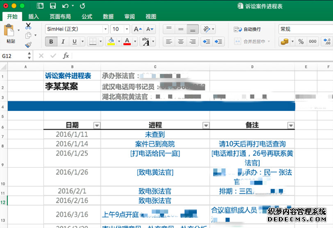Toggle Bold formatting
The height and width of the screenshot is (228, 333).
pos(51,42)
